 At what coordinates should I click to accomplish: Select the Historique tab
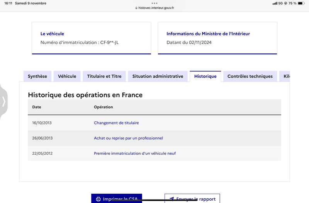205,76
